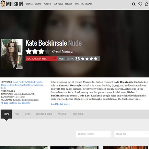Rate using first user rating star

pos(83,59)
